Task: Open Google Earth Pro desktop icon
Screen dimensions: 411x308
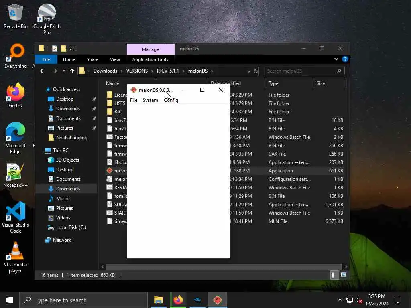Action: pyautogui.click(x=47, y=19)
